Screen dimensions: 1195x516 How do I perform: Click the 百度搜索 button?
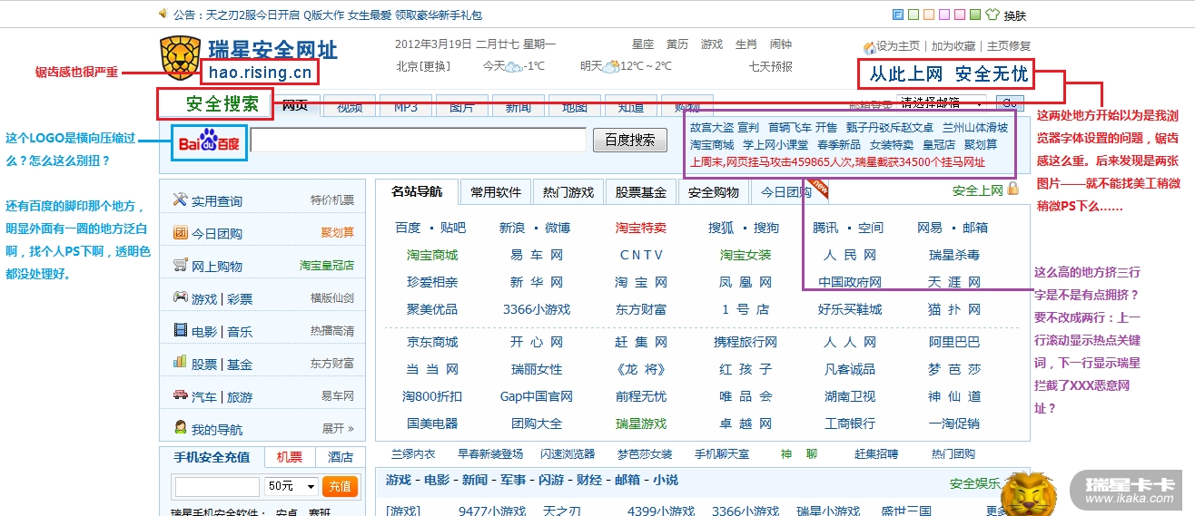[x=630, y=141]
